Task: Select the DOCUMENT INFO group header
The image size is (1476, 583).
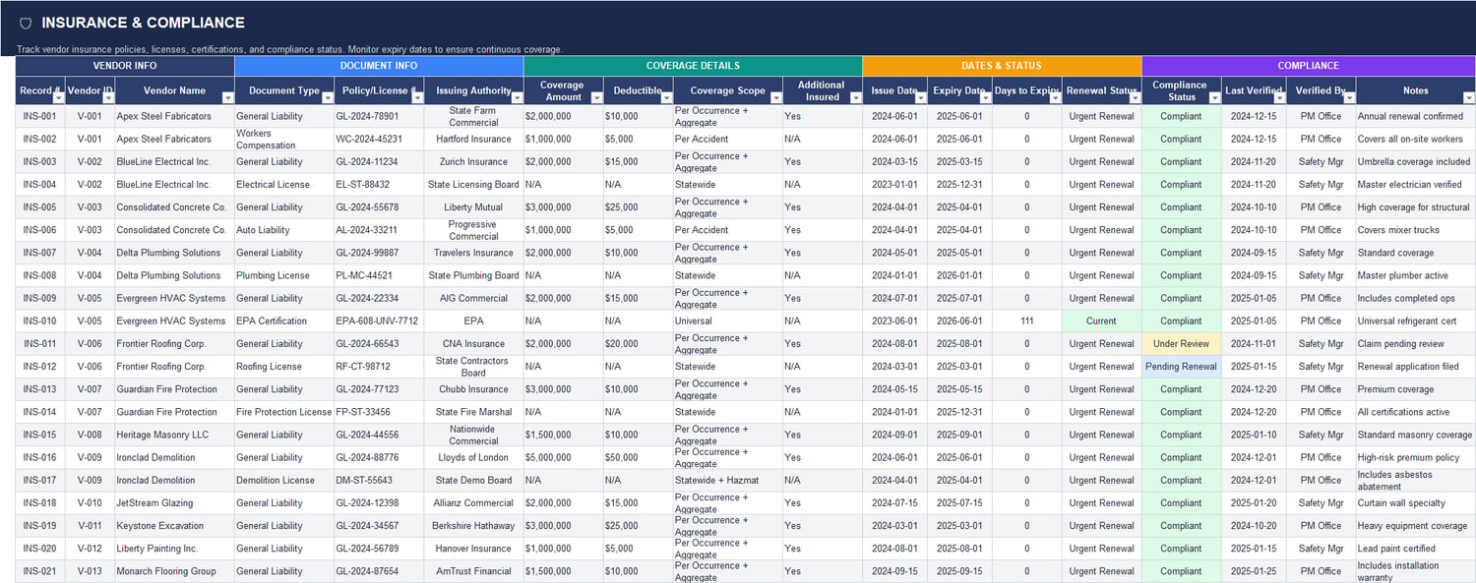Action: pos(379,66)
